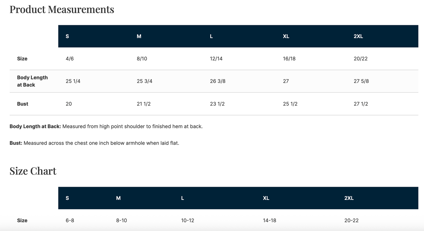
Task: Select the 16/18 size cell
Action: click(x=289, y=59)
